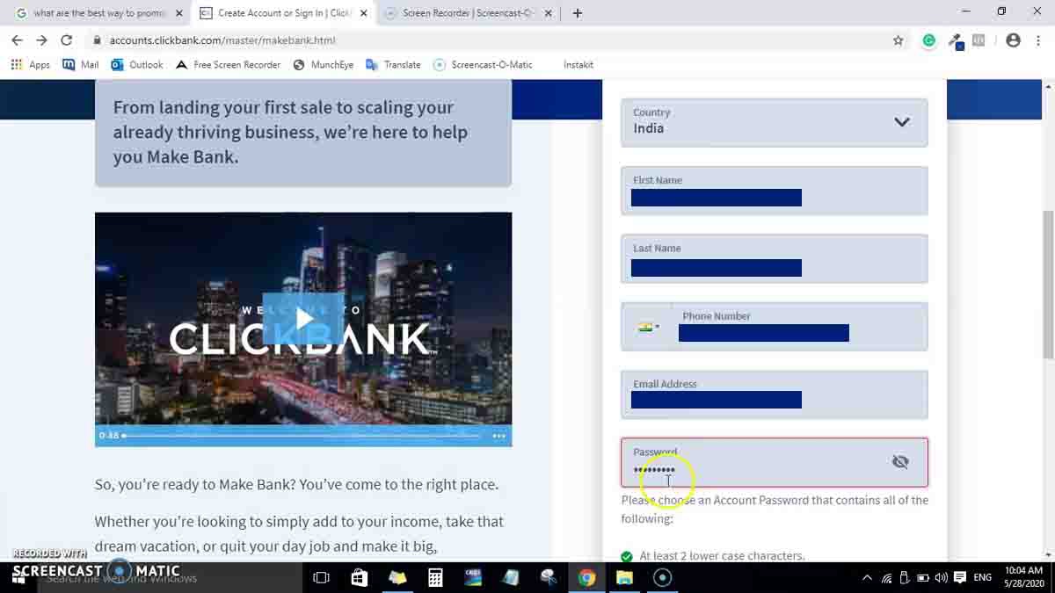Image resolution: width=1055 pixels, height=593 pixels.
Task: Open the video three-dot options
Action: point(498,436)
